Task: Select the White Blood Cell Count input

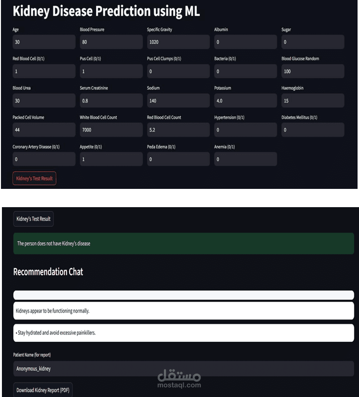Action: coord(111,130)
